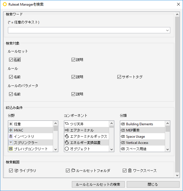Click 分類 list scroll up arrow
This screenshot has height=191, width=183.
click(x=167, y=123)
